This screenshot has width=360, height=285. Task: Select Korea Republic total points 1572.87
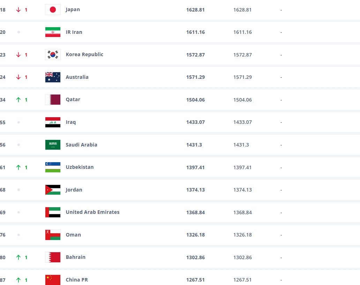195,55
